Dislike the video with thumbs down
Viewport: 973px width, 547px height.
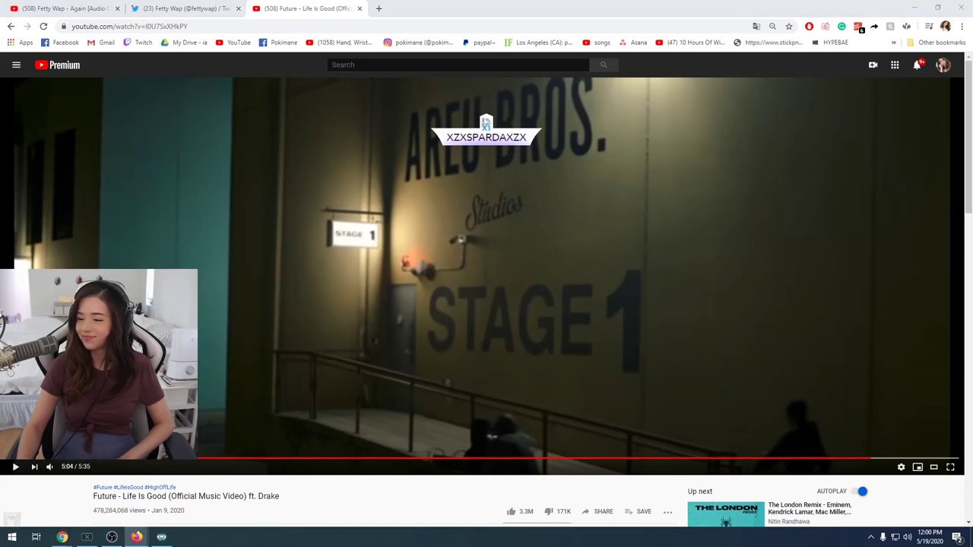pyautogui.click(x=549, y=511)
